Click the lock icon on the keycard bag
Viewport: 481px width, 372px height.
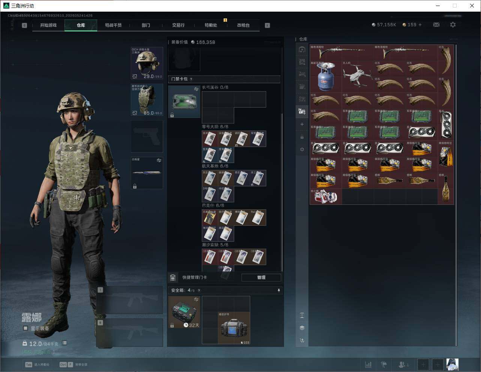[x=172, y=115]
